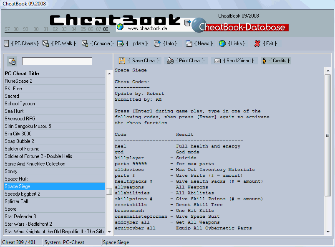Click the PC Cheat Title column header
Screen dimensions: 335x247
pyautogui.click(x=55, y=74)
